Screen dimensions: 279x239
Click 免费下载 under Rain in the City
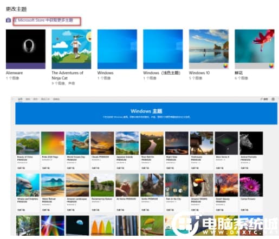click(170, 210)
